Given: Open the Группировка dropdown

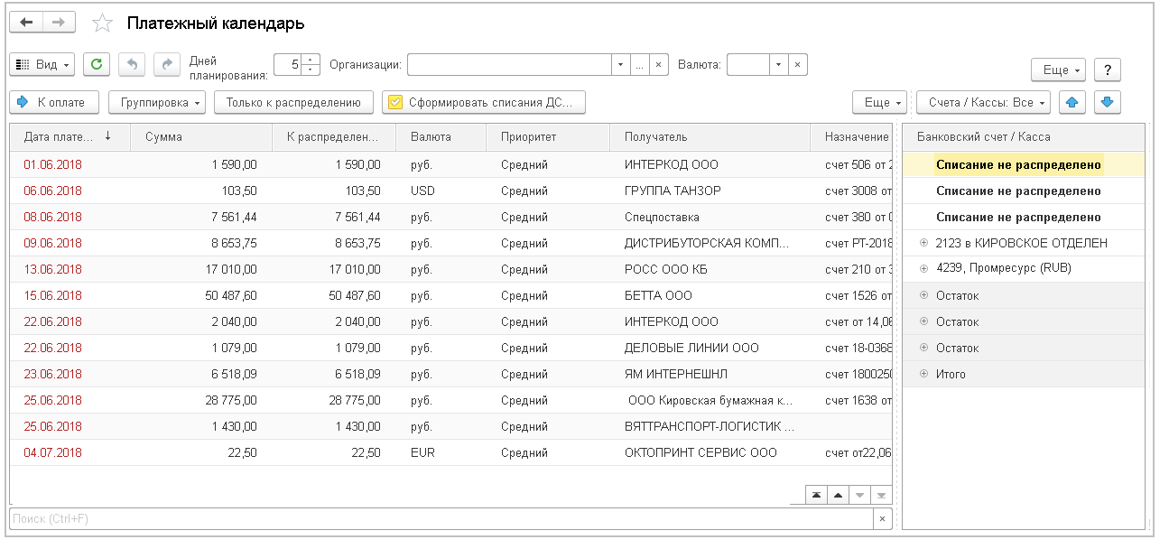Looking at the screenshot, I should pos(157,103).
